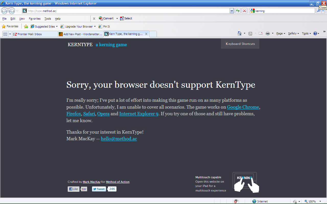Screen dimensions: 327x204
Task: Open the command bar Tools dropdown
Action: (x=306, y=33)
